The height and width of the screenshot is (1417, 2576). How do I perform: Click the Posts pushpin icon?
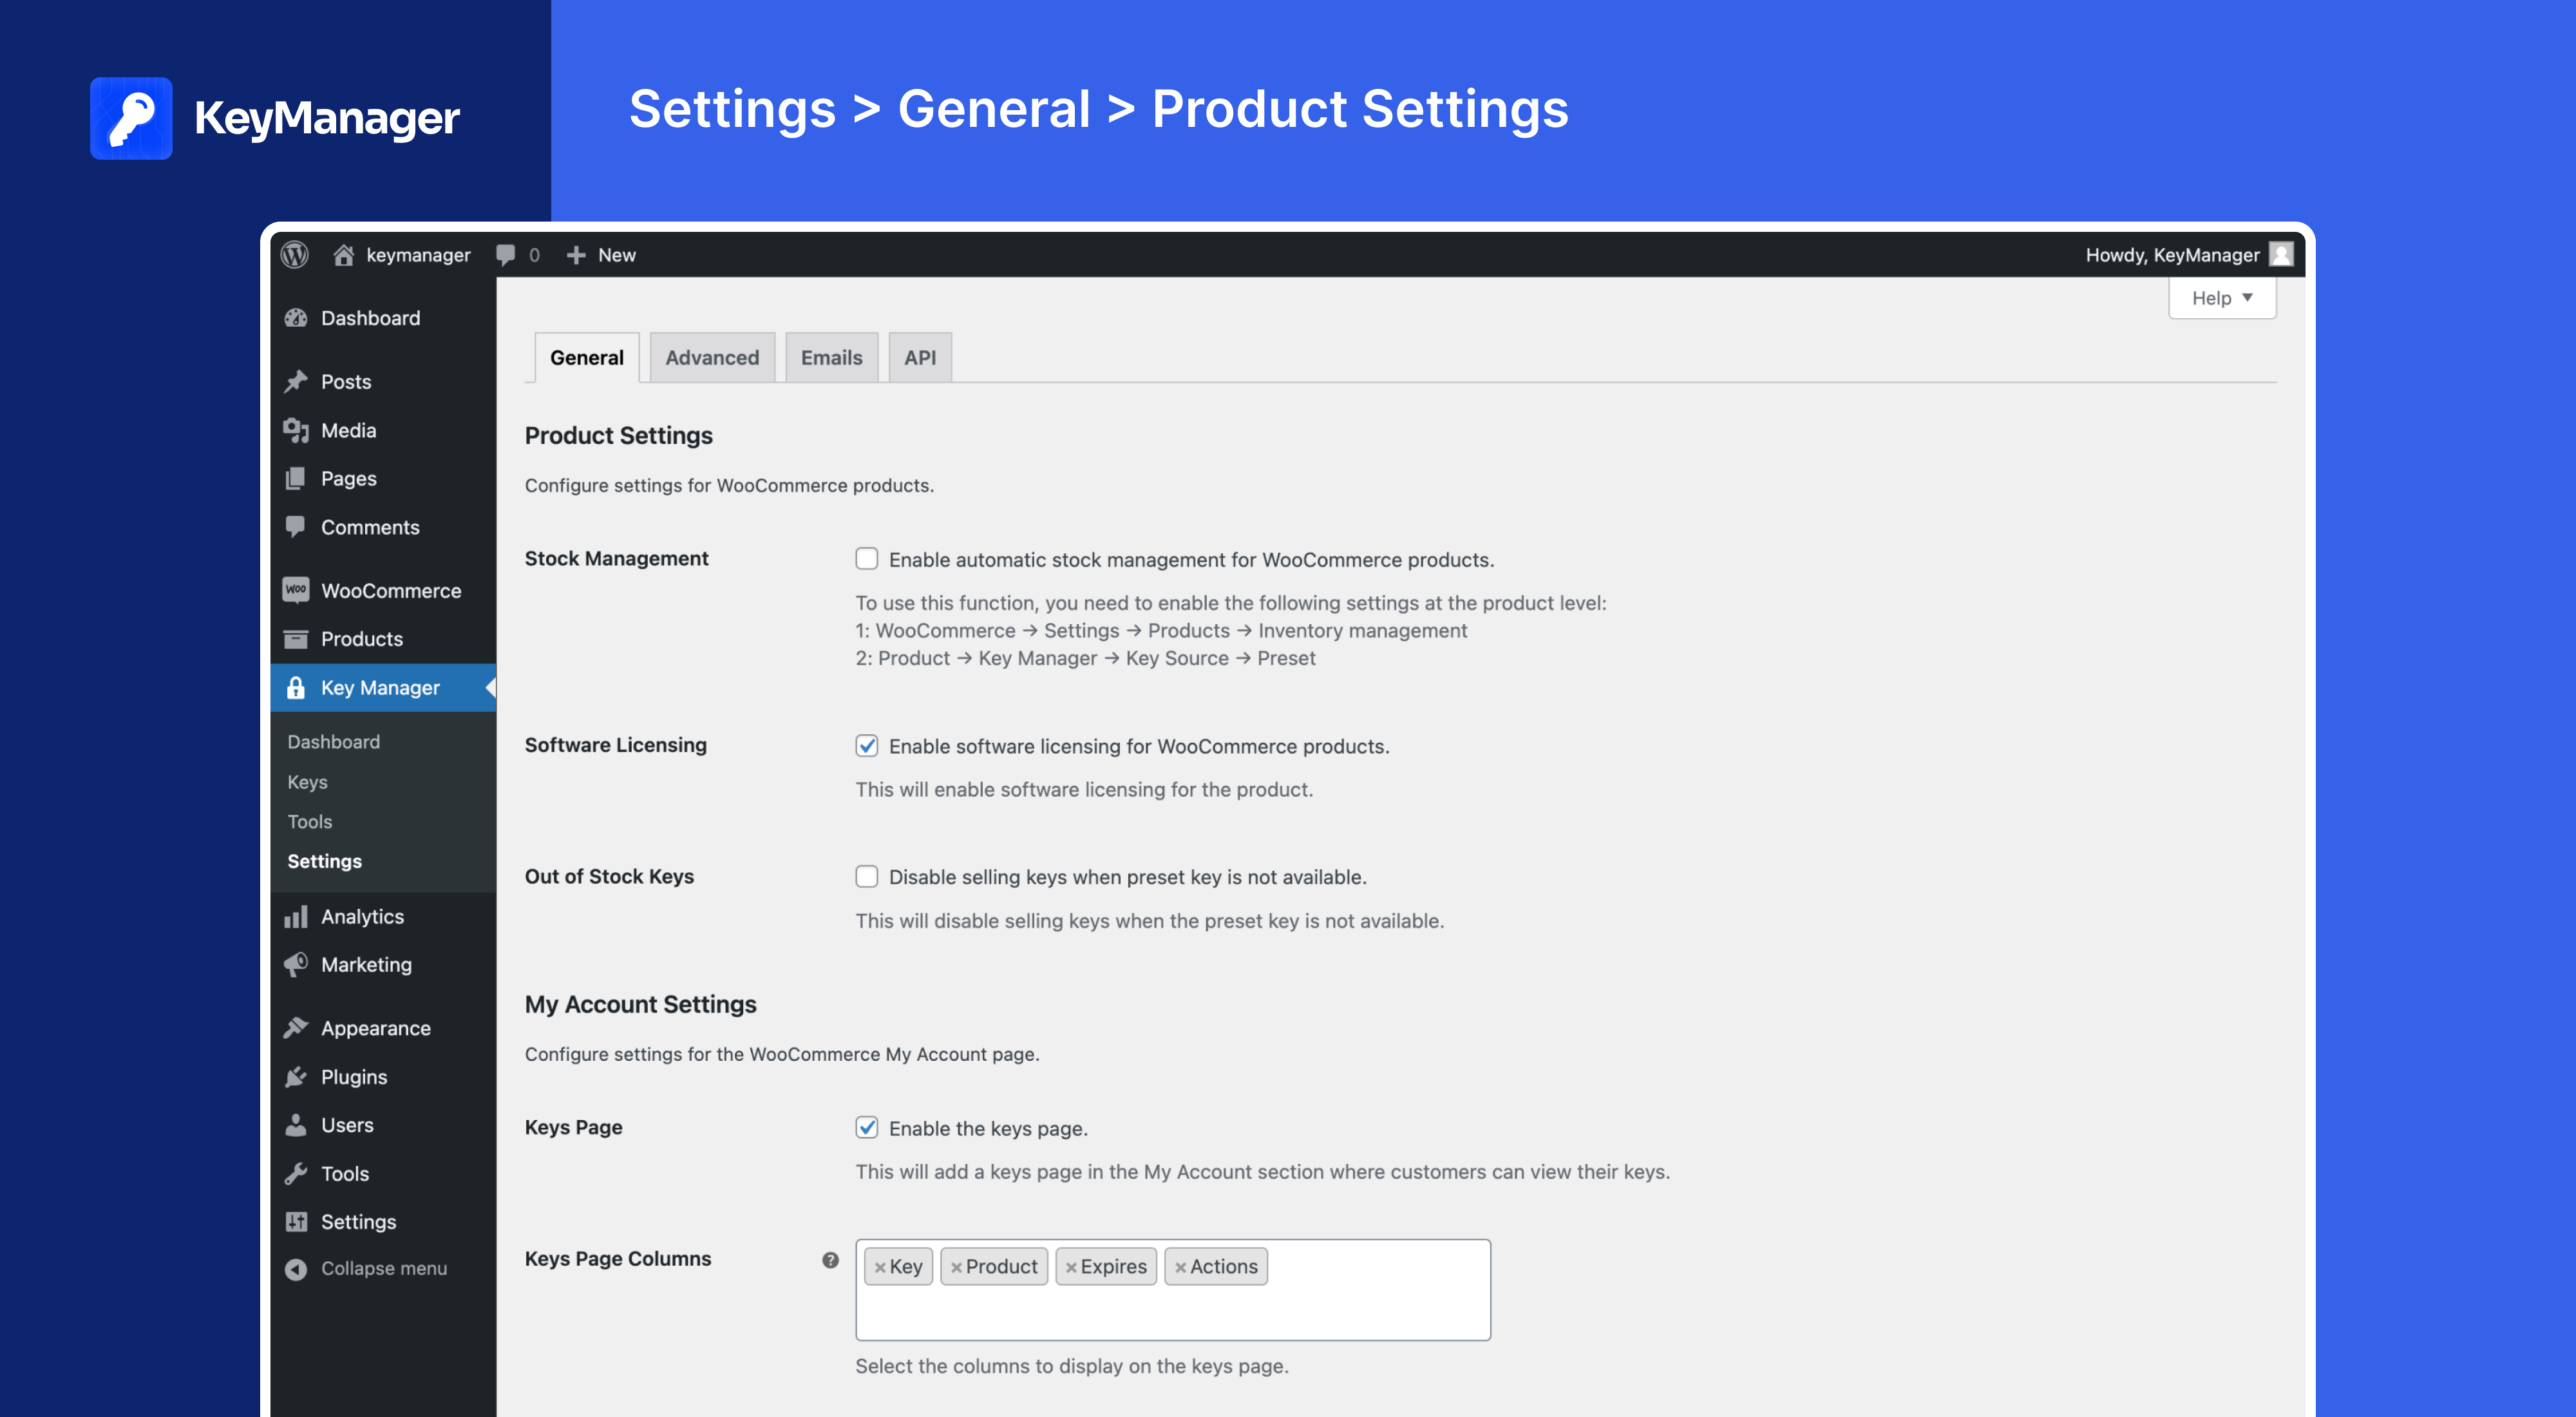coord(296,382)
